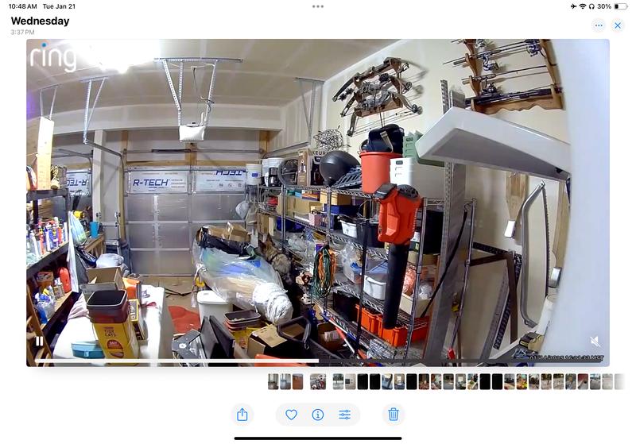Pause the playing Ring video
This screenshot has width=636, height=444.
(x=39, y=341)
